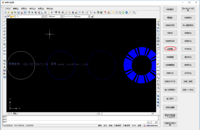Click the 实心圆弧填充 button

(x=188, y=25)
